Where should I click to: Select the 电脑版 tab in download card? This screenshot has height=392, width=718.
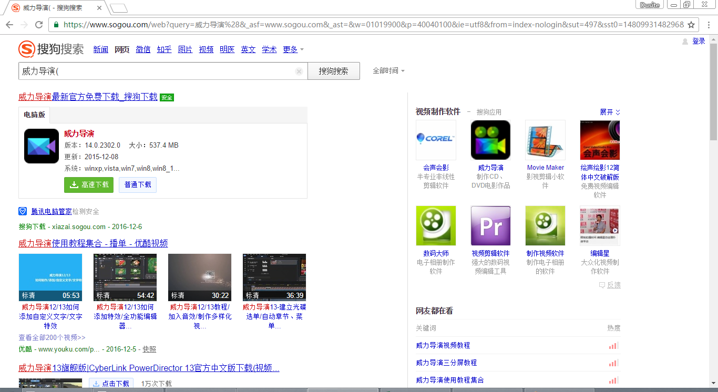click(34, 115)
